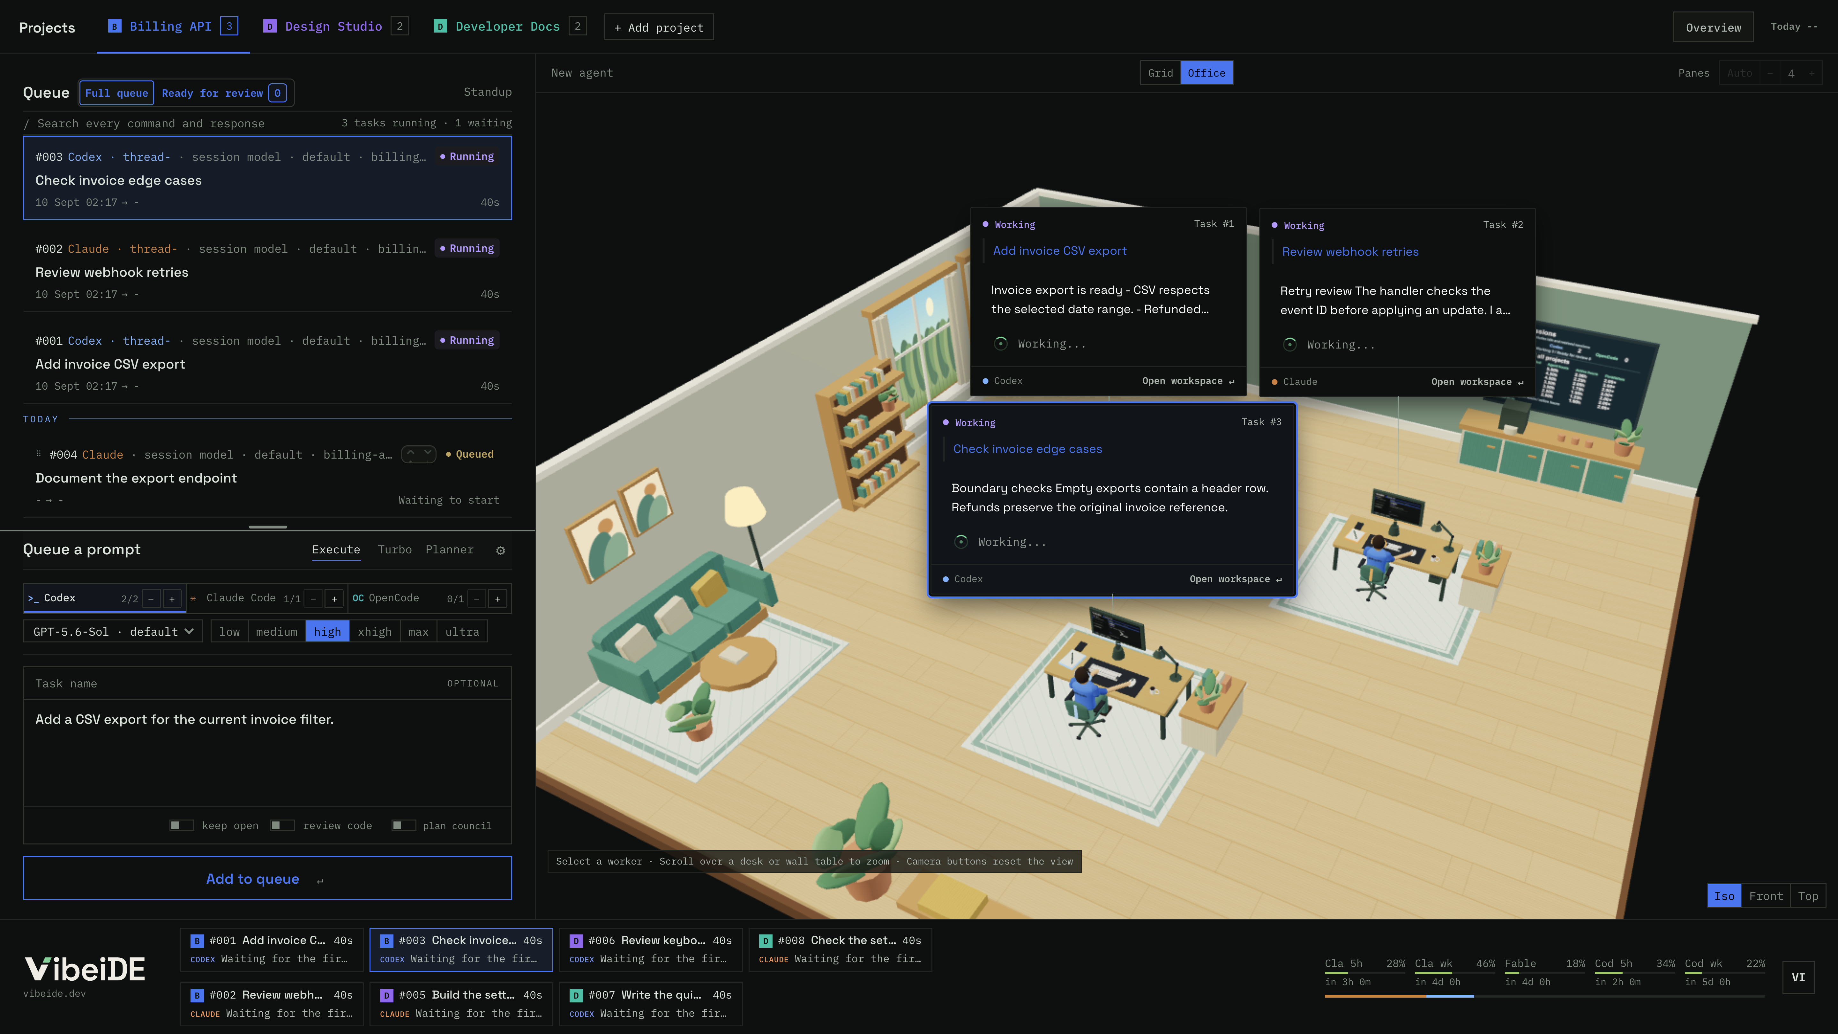
Task: Switch camera to Front view
Action: click(x=1766, y=895)
